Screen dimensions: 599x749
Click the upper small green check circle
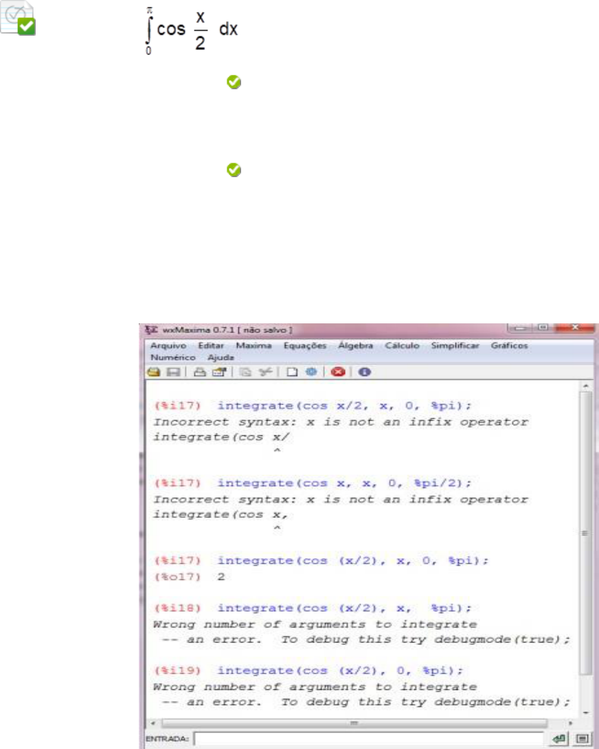(234, 82)
